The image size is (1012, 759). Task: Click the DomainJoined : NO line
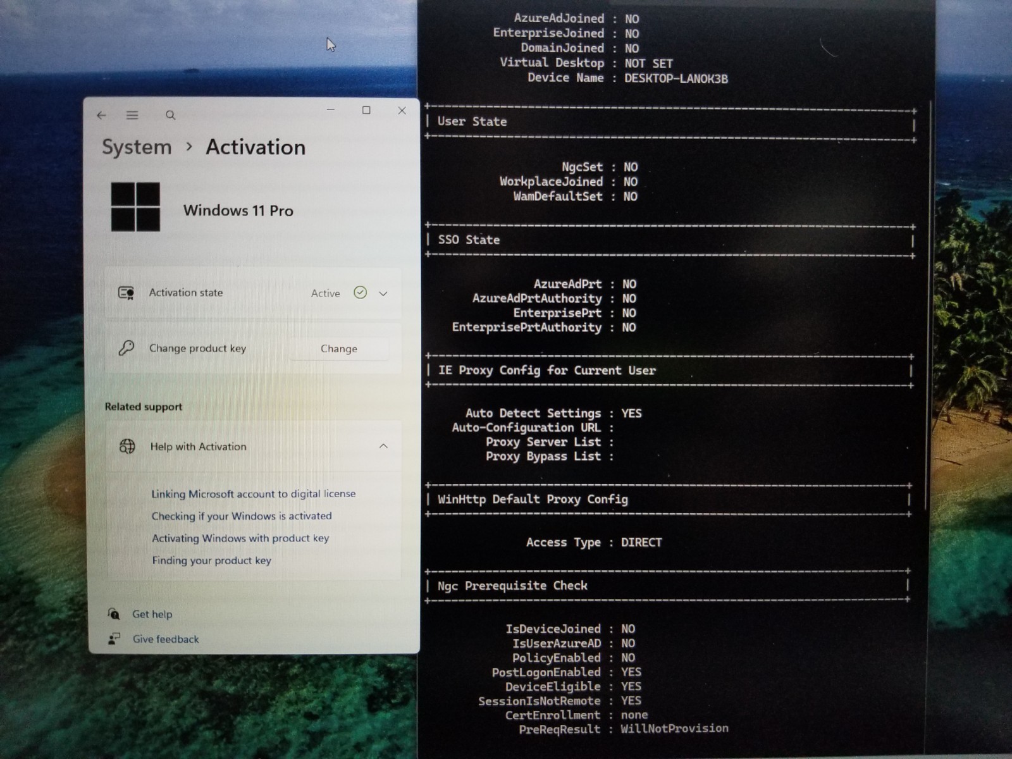(580, 48)
